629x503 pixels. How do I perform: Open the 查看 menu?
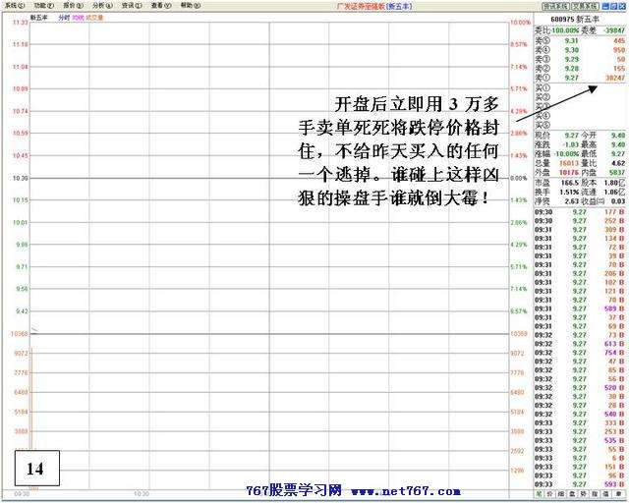[161, 6]
